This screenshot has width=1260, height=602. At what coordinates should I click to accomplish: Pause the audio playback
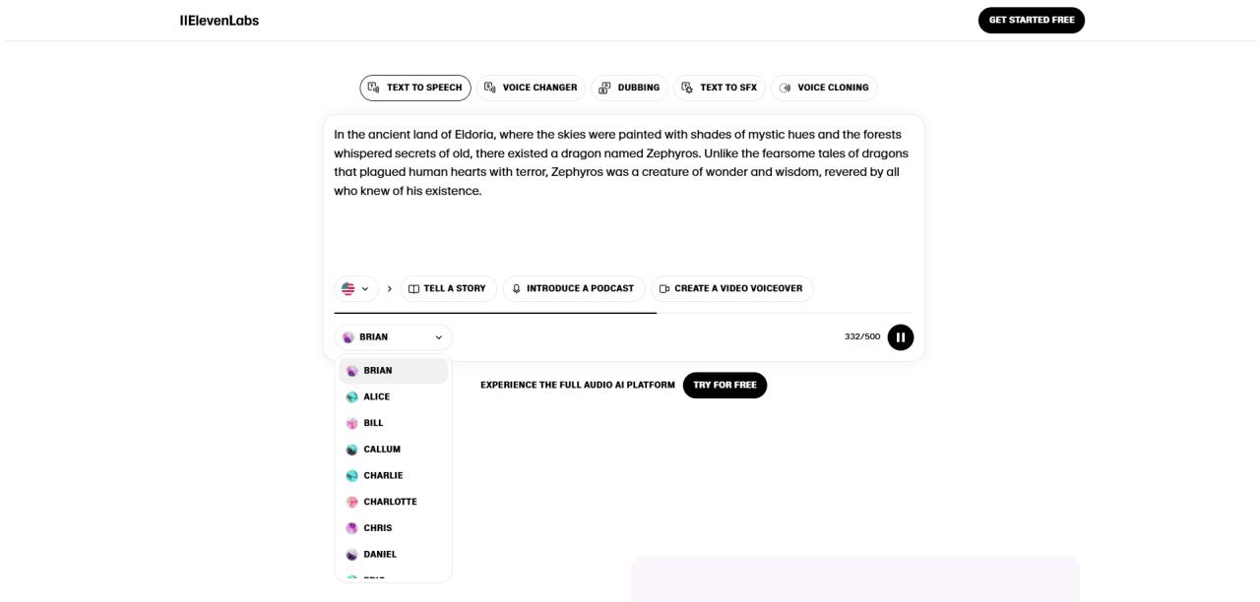coord(900,337)
